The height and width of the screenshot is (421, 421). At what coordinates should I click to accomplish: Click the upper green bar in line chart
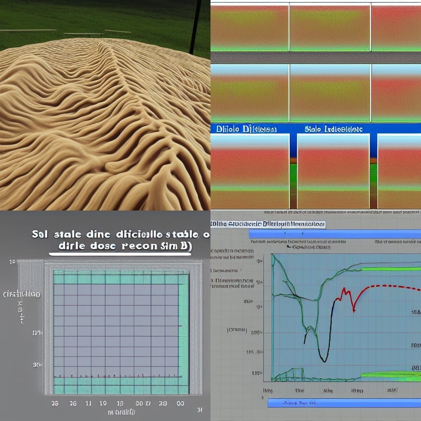(x=391, y=269)
